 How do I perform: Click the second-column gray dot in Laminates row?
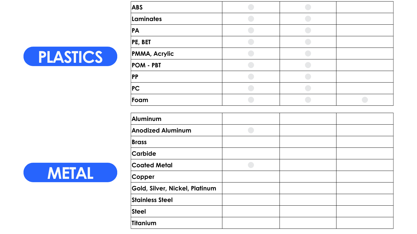click(308, 19)
